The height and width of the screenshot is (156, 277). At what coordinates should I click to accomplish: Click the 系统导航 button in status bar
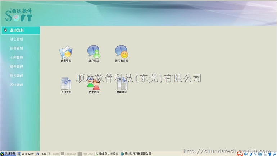8,154
